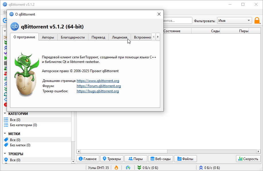The width and height of the screenshot is (263, 171).
Task: Select the О программе tab
Action: [x=24, y=37]
